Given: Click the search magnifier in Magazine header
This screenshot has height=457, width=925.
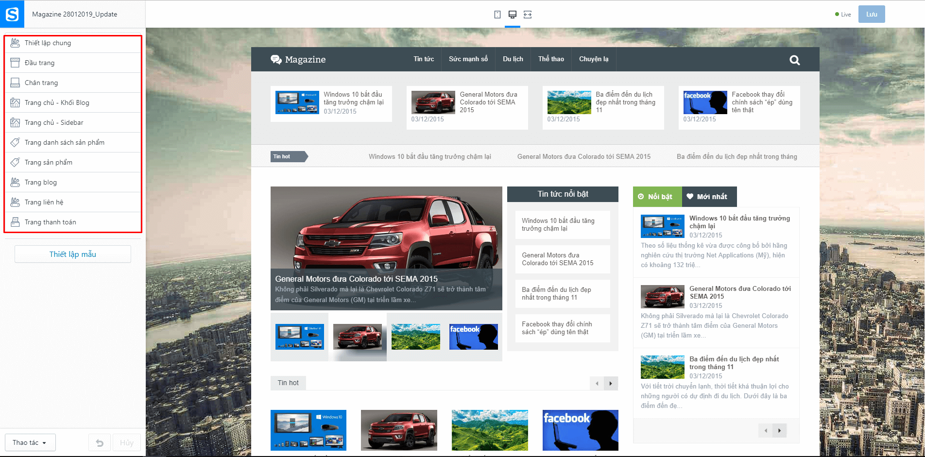Looking at the screenshot, I should [x=795, y=60].
